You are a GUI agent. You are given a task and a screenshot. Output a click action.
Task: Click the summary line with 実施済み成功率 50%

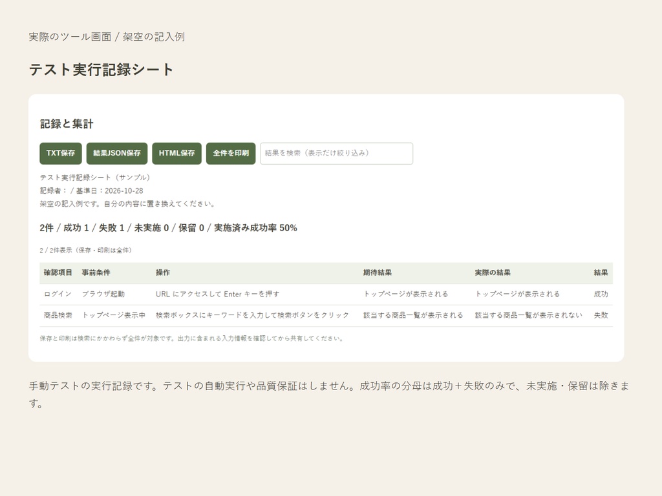coord(168,228)
